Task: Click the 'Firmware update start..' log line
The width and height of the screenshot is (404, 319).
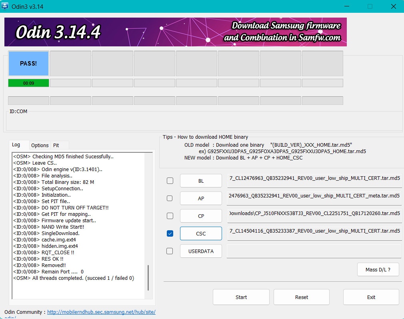Action: (x=55, y=220)
